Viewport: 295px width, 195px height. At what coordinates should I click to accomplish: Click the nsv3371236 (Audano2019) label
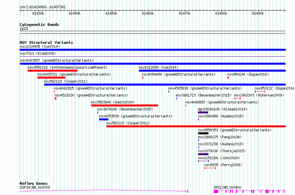click(221, 144)
